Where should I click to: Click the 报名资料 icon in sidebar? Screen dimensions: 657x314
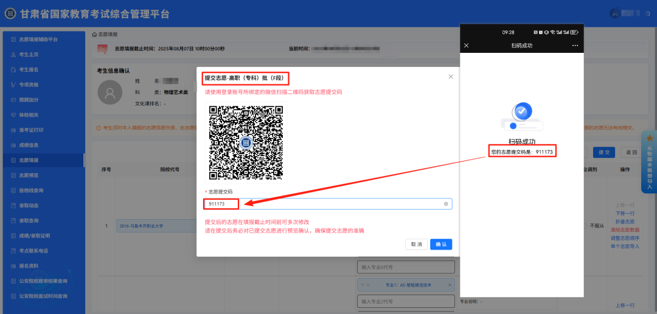tap(13, 266)
